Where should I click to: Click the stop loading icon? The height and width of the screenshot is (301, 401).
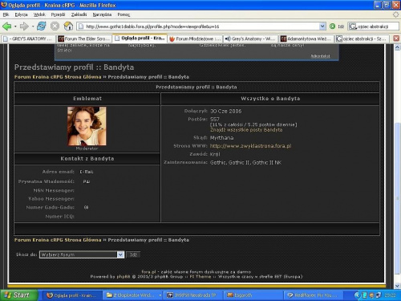(55, 26)
